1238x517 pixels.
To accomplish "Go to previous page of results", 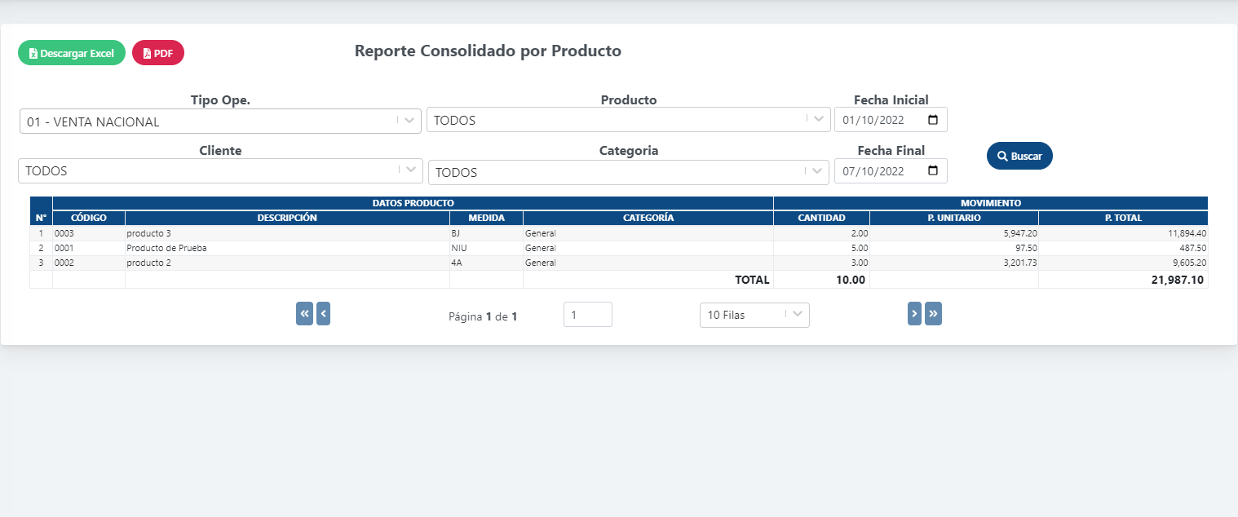I will [x=323, y=314].
